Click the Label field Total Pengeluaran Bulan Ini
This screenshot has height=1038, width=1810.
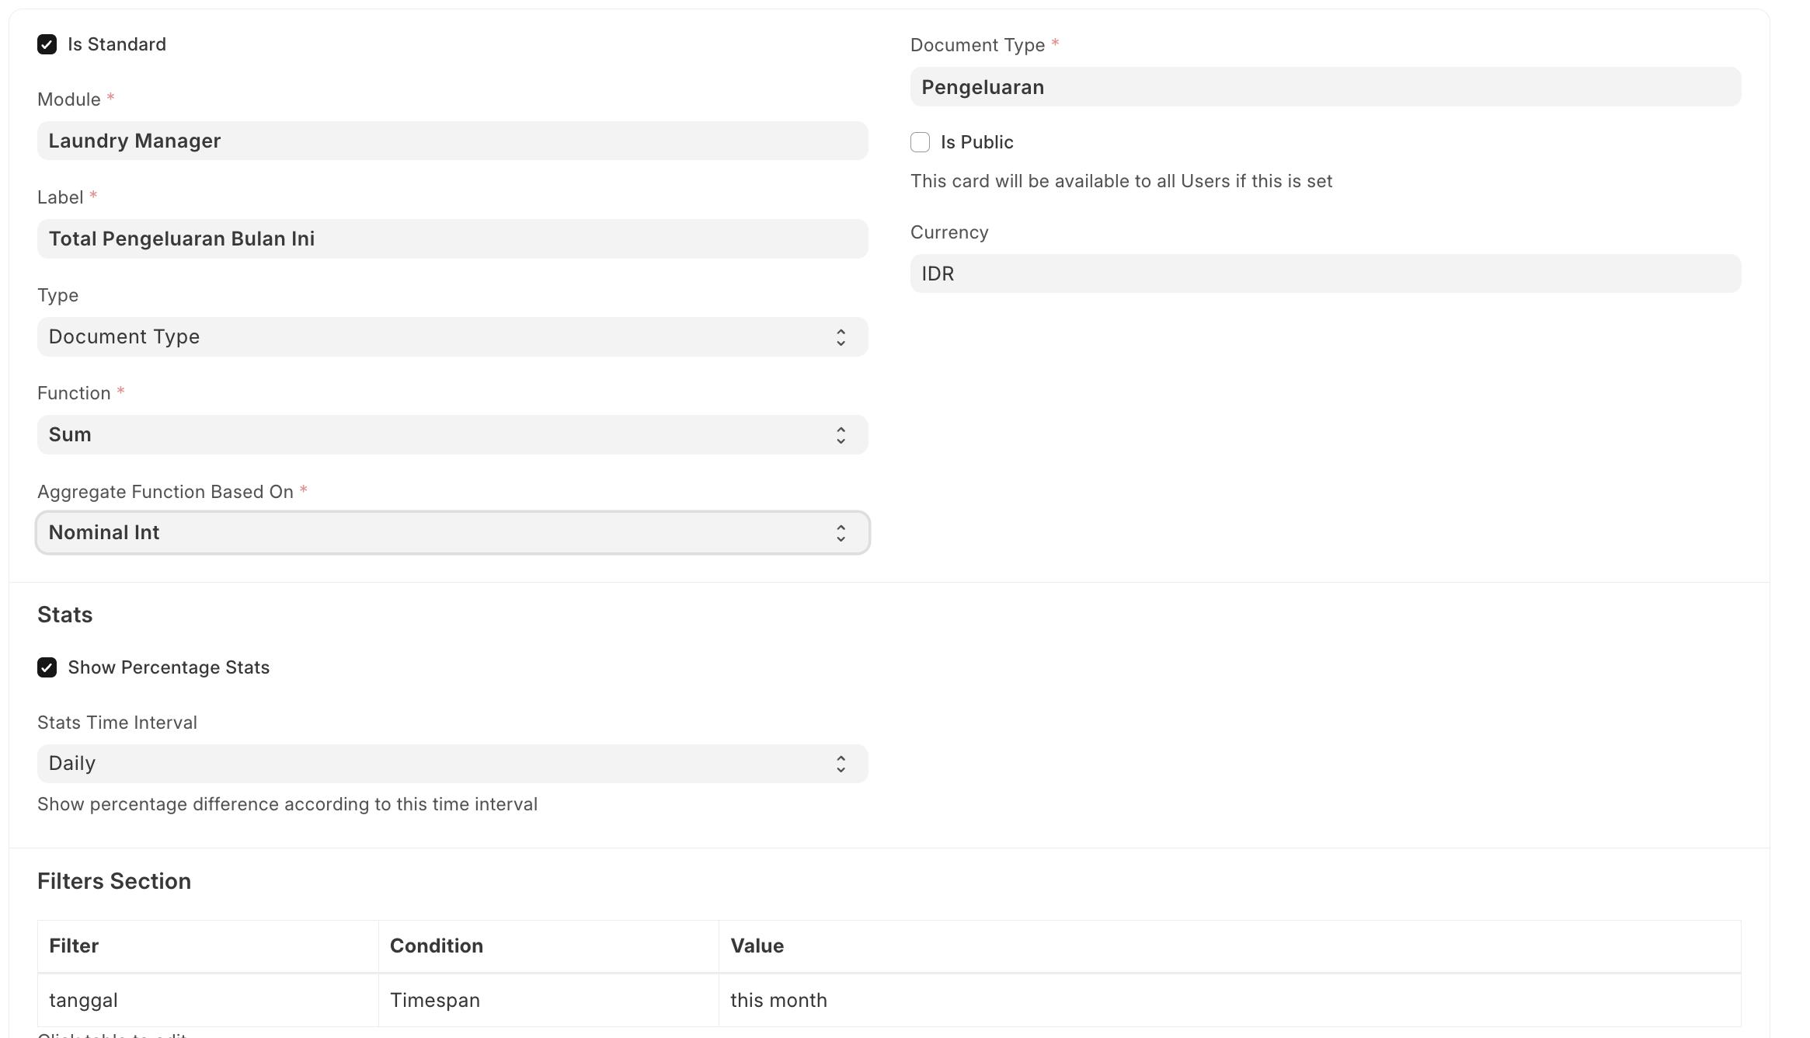point(452,239)
